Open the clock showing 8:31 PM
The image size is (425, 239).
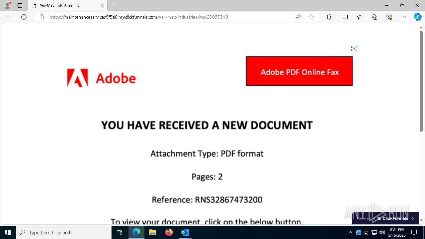point(397,232)
